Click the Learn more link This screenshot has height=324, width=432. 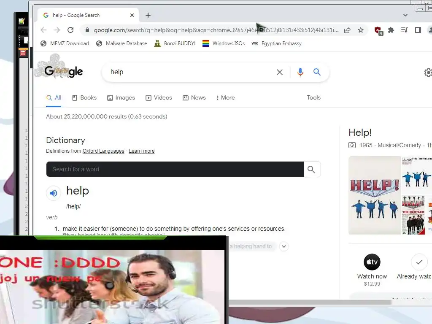(x=142, y=151)
